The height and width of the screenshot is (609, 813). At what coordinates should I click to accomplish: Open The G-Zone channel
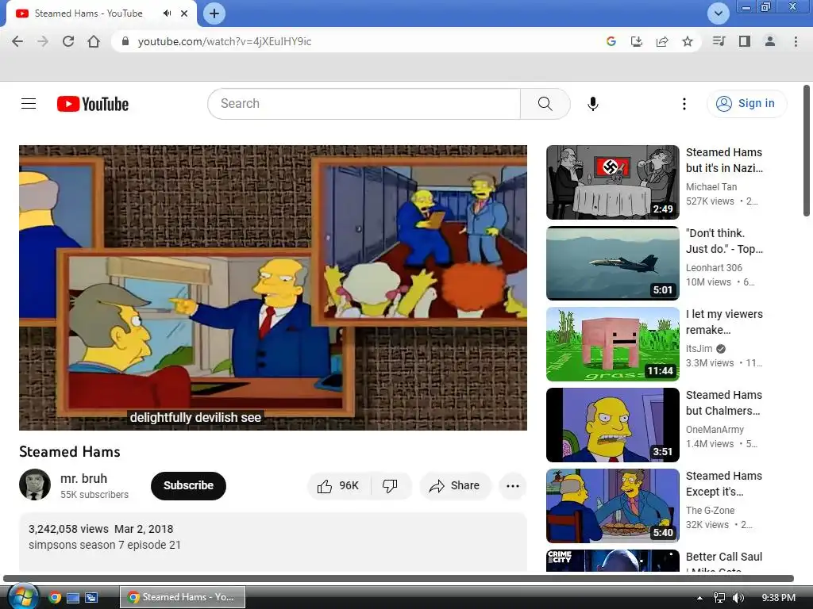pos(710,510)
